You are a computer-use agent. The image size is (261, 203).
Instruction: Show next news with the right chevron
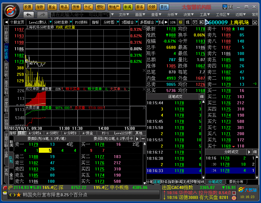14,195
